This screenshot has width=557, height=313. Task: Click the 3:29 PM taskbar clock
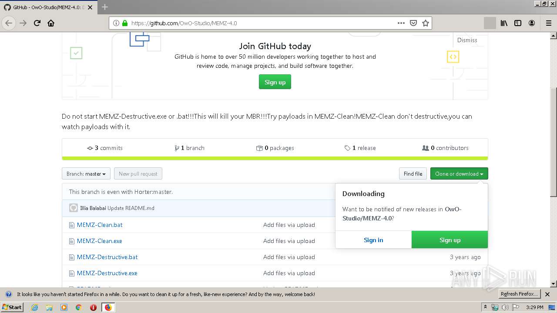click(535, 307)
